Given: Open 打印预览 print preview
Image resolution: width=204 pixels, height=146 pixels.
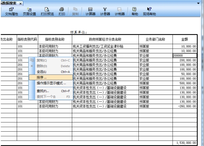Looking at the screenshot, I should click(47, 11).
